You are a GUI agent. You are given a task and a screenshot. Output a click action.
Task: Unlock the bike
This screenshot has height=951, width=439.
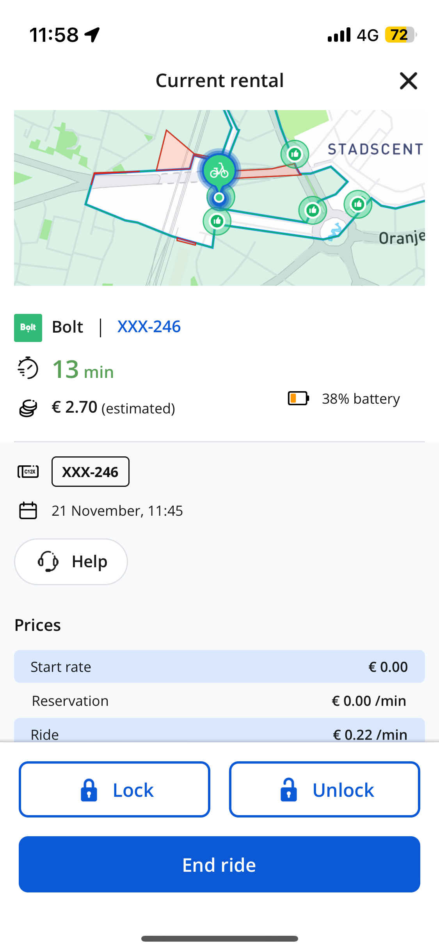pos(325,789)
